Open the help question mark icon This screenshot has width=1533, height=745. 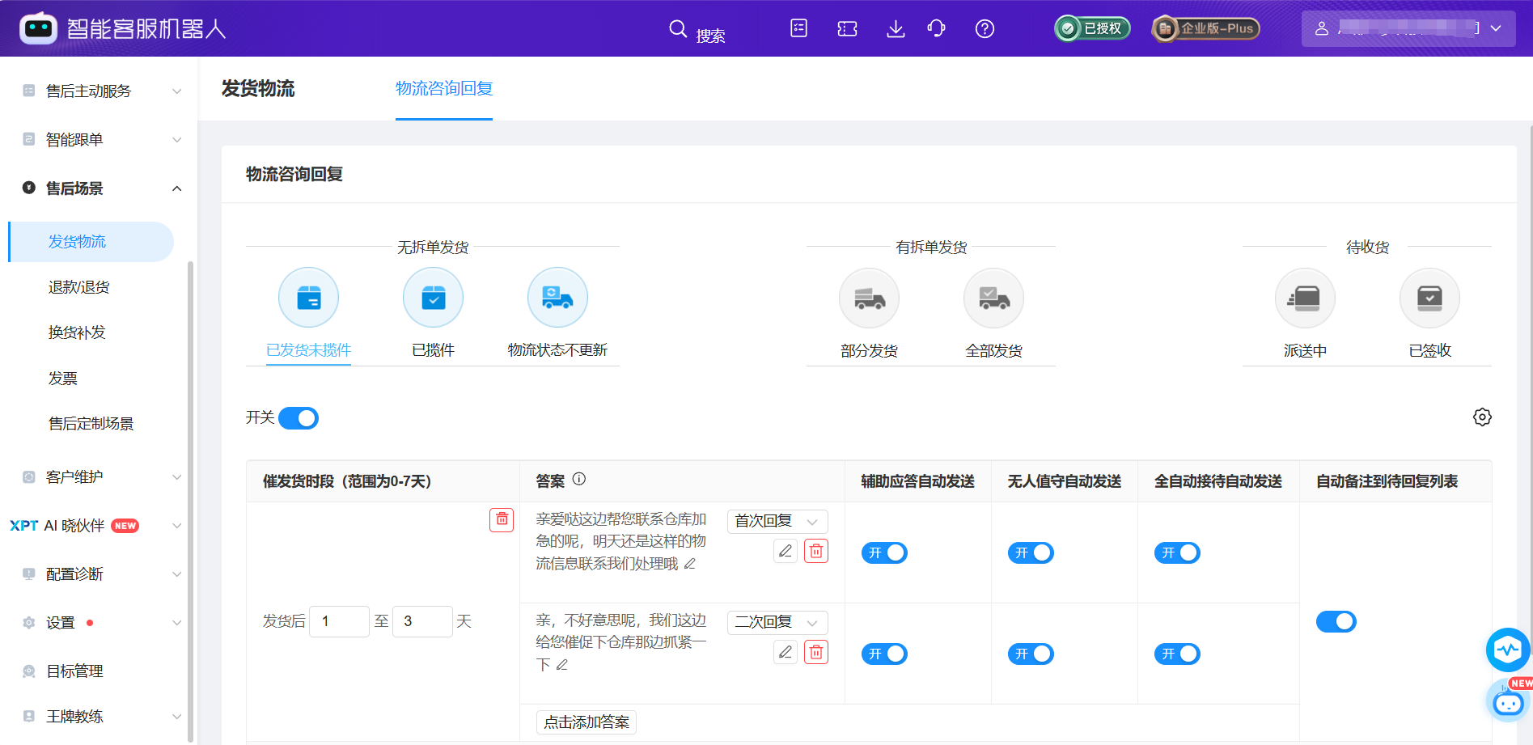click(985, 29)
